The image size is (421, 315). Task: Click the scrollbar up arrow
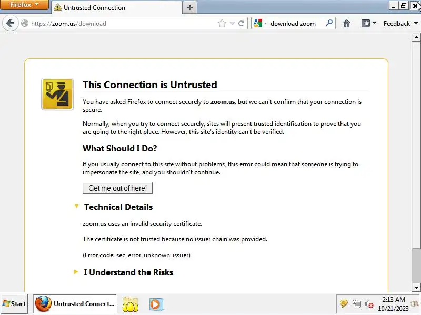point(416,37)
